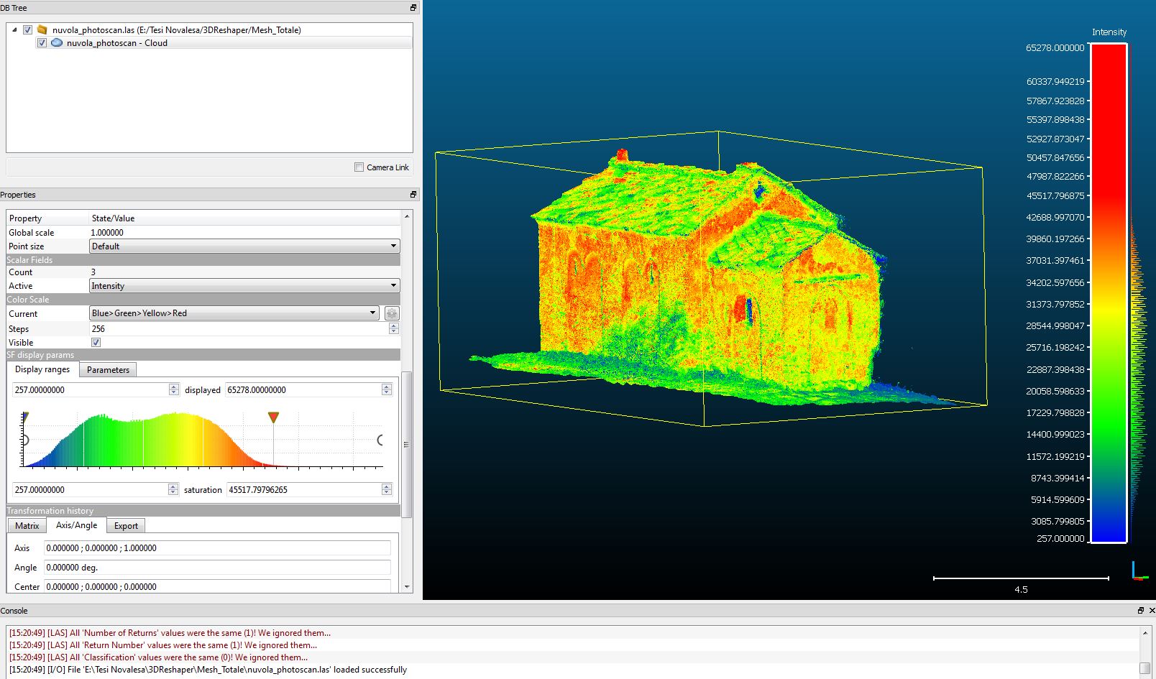Uncheck the nuvola_photoscan - Cloud visibility checkbox
The width and height of the screenshot is (1156, 679).
click(42, 43)
